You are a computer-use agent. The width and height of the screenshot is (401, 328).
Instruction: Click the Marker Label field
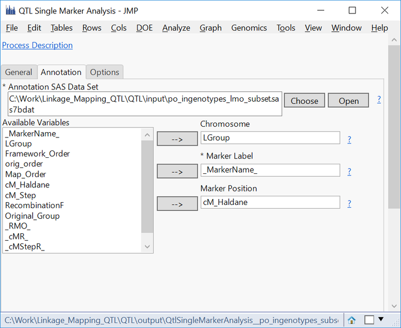(x=271, y=170)
